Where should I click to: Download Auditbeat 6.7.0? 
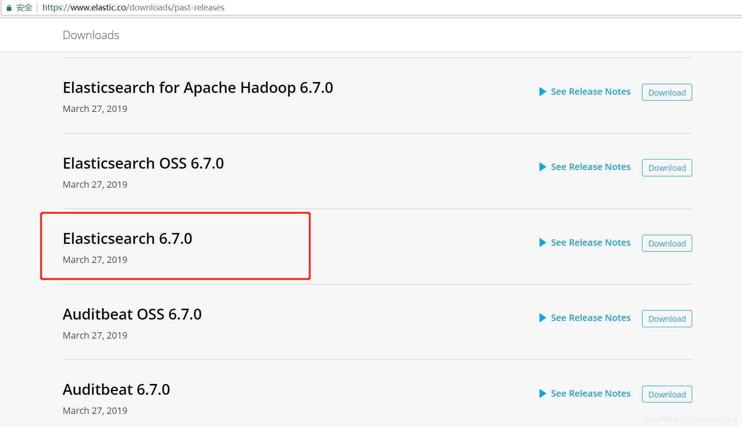click(667, 394)
